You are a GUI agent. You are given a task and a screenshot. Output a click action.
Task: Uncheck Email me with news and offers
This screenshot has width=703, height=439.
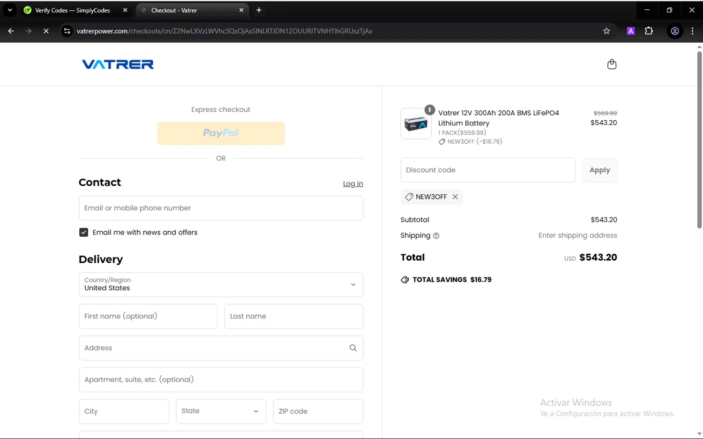click(x=83, y=233)
